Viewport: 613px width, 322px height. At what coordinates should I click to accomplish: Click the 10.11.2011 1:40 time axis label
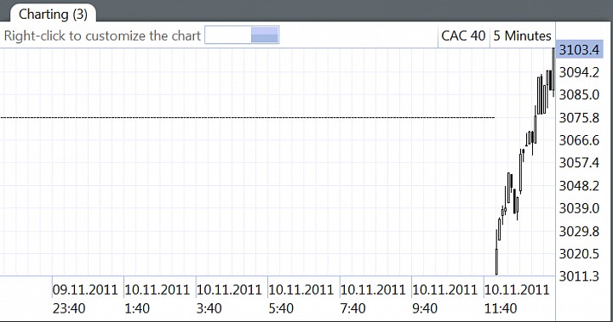point(157,299)
